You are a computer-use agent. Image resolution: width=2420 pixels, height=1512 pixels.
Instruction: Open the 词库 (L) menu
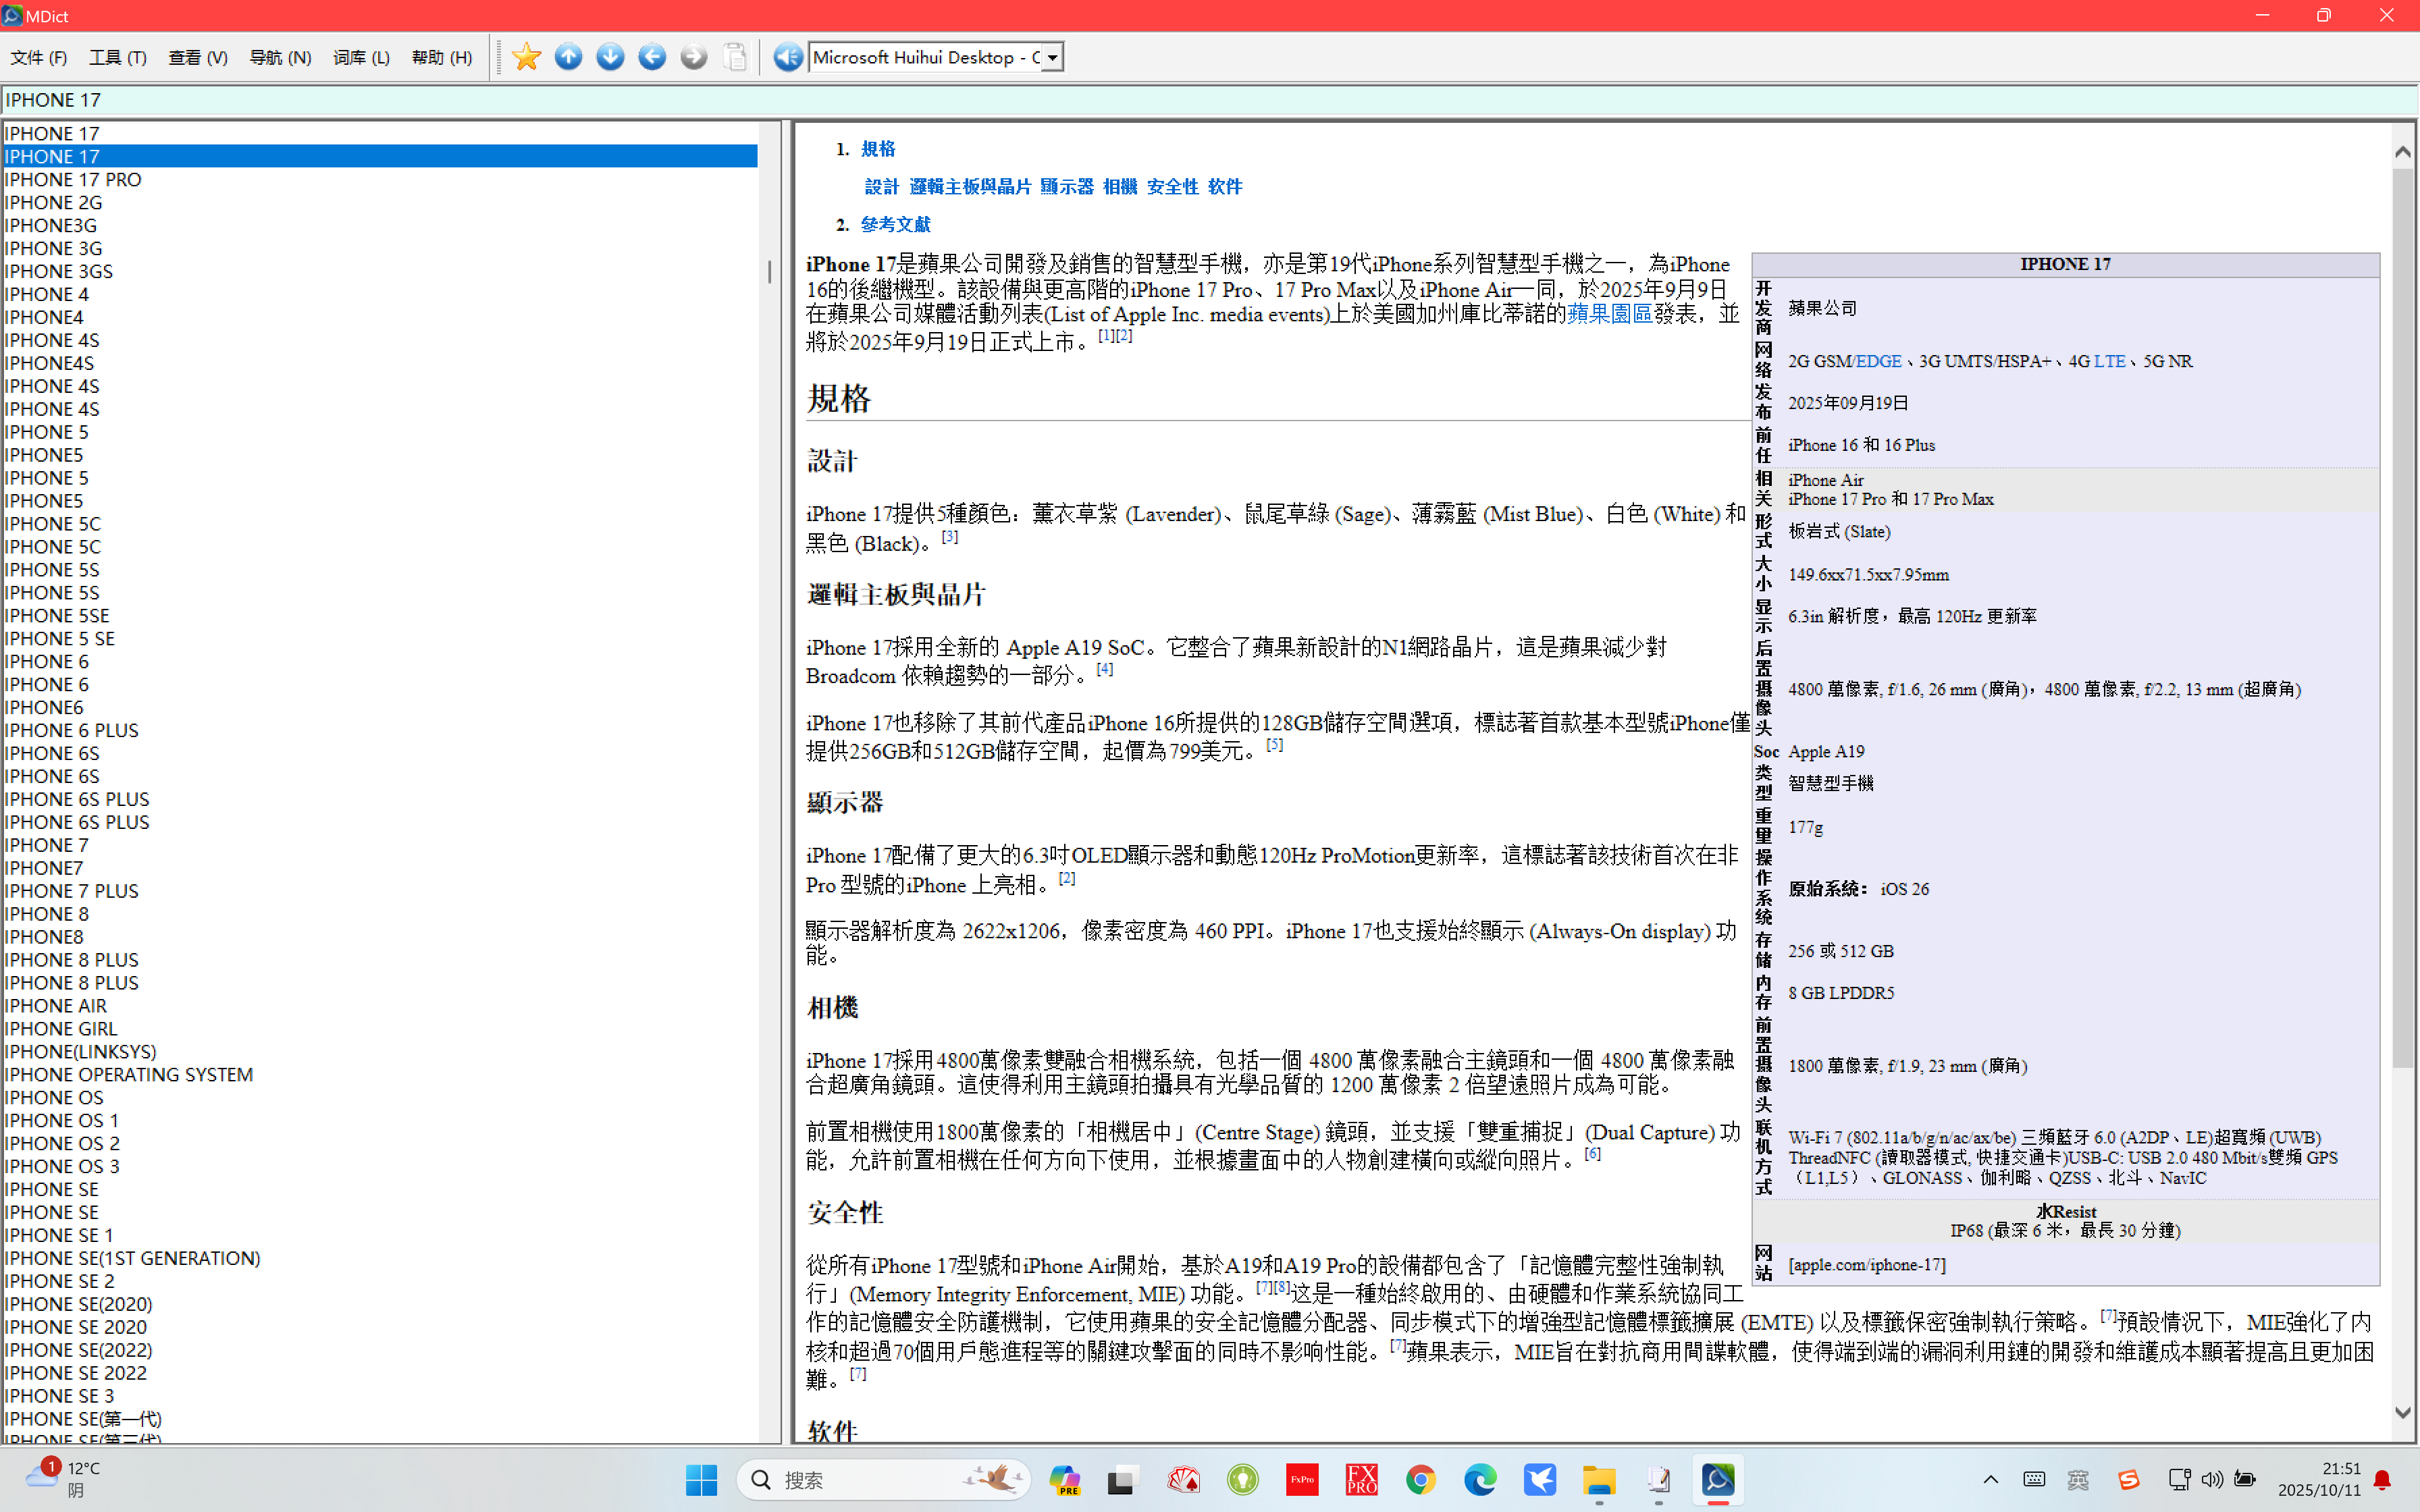click(361, 57)
